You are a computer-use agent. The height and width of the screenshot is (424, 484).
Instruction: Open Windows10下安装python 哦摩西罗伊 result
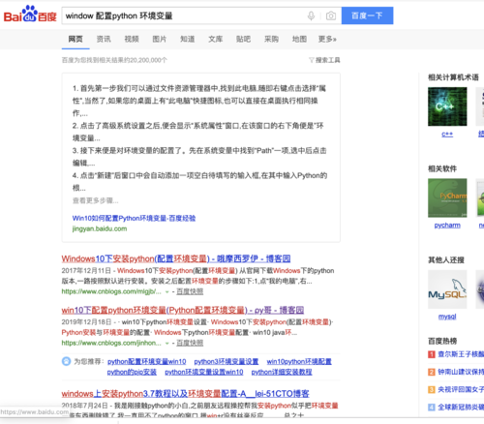pos(176,258)
